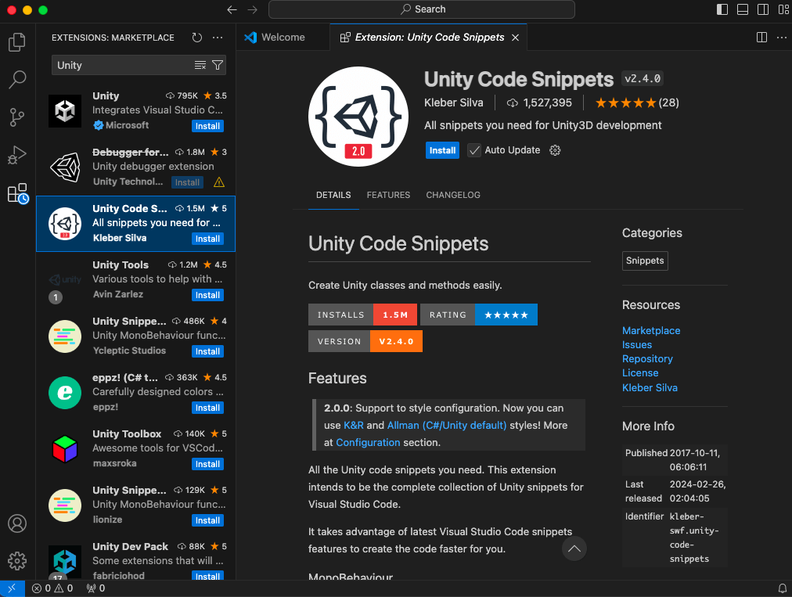Viewport: 792px width, 597px height.
Task: Install Unity Snippets by lionize
Action: click(x=207, y=520)
